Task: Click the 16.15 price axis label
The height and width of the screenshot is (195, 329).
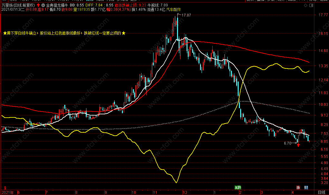Action: pyautogui.click(x=323, y=34)
